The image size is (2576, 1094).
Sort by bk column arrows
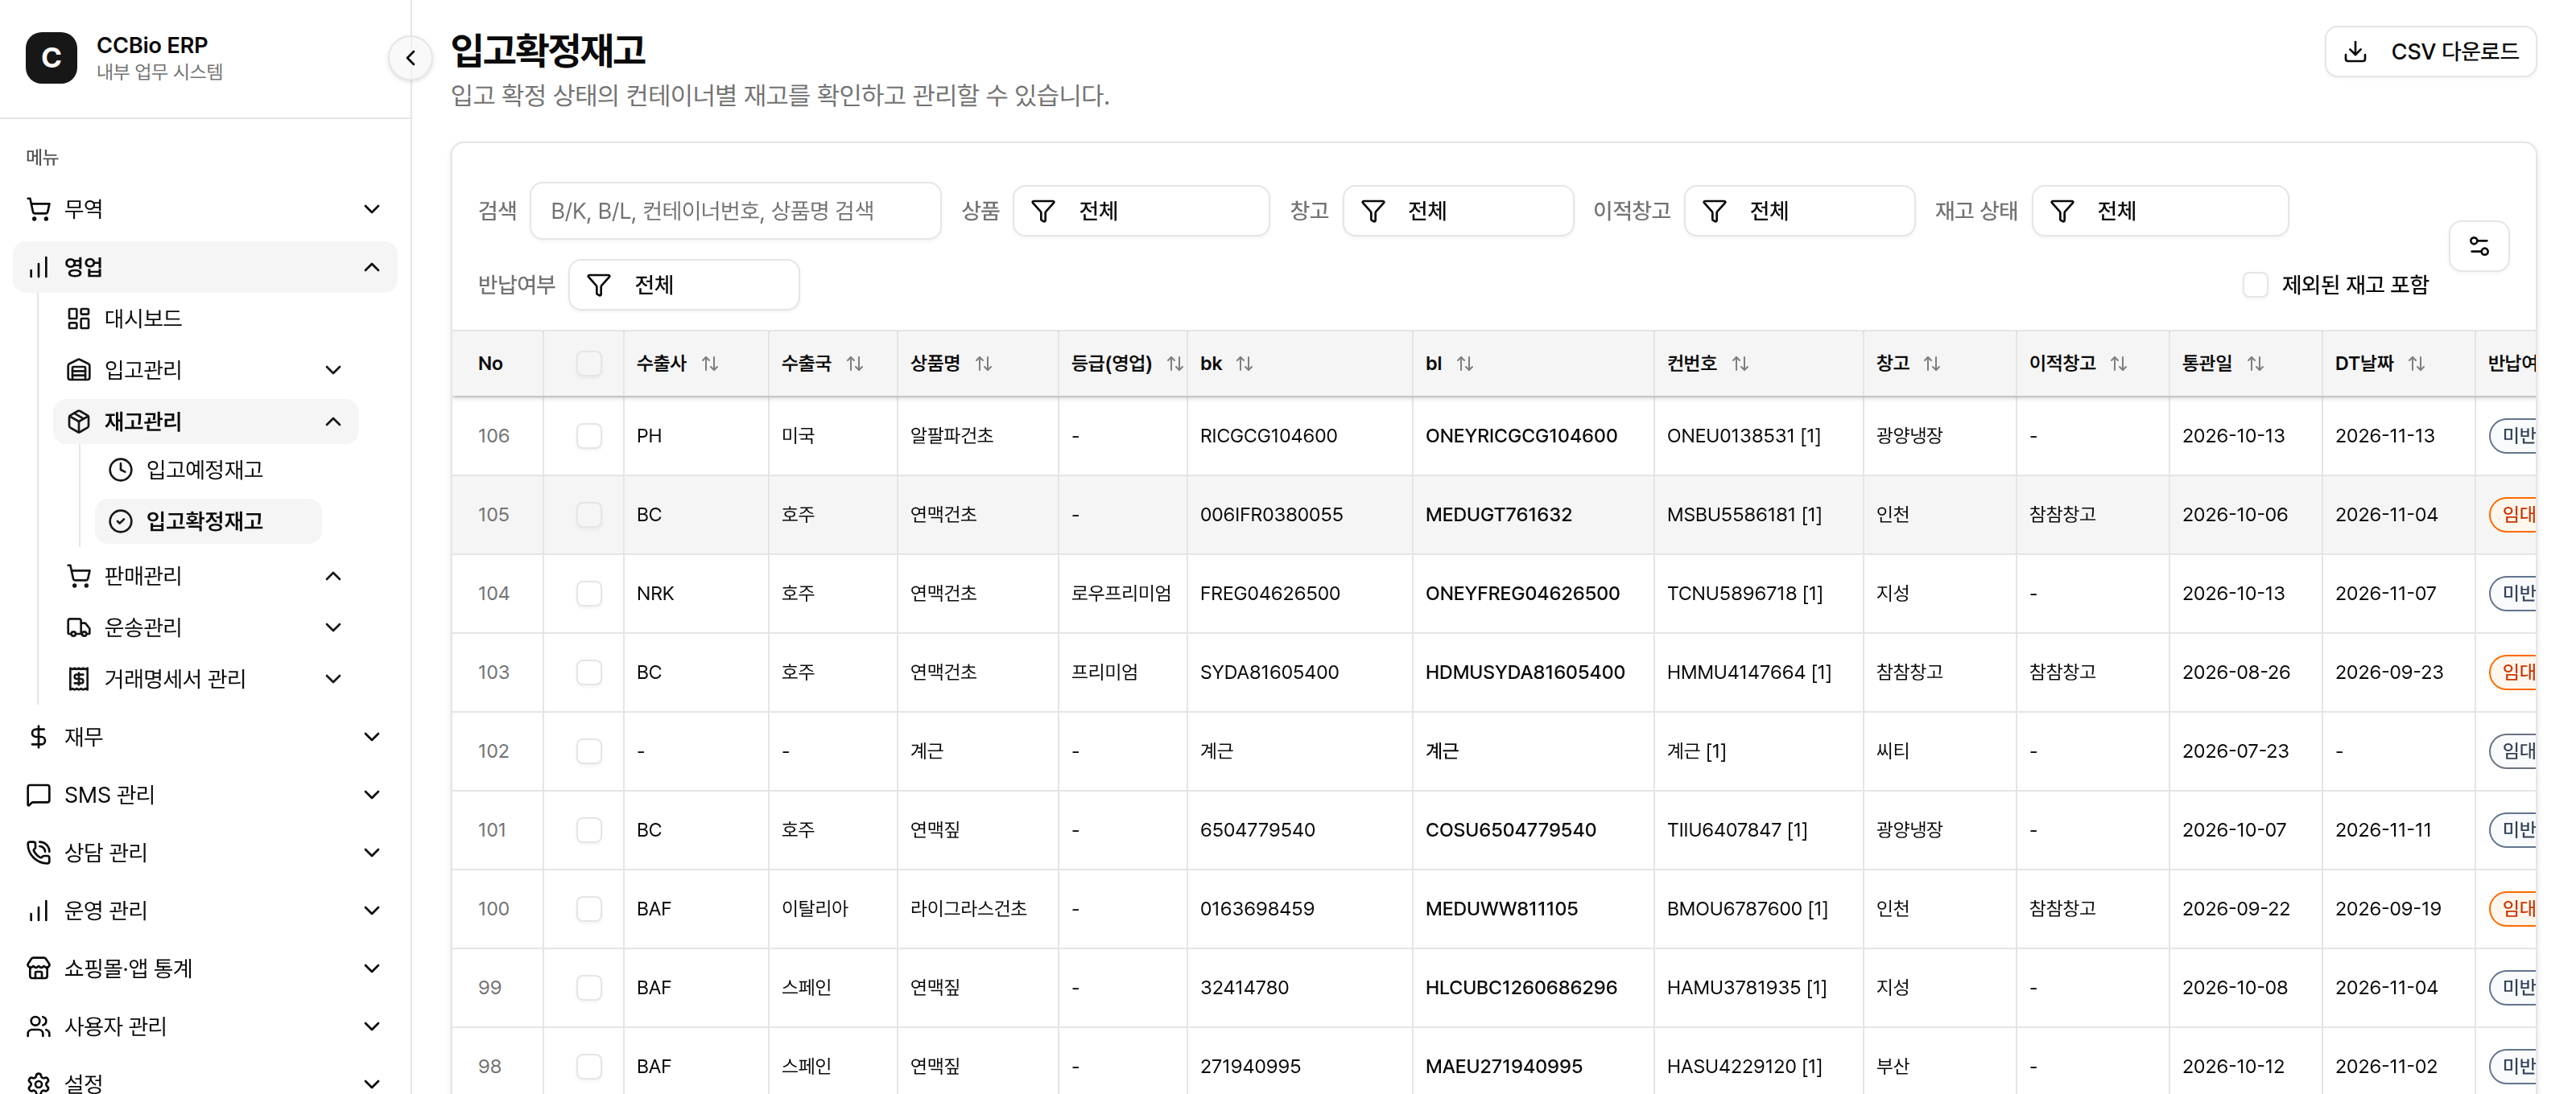tap(1244, 364)
